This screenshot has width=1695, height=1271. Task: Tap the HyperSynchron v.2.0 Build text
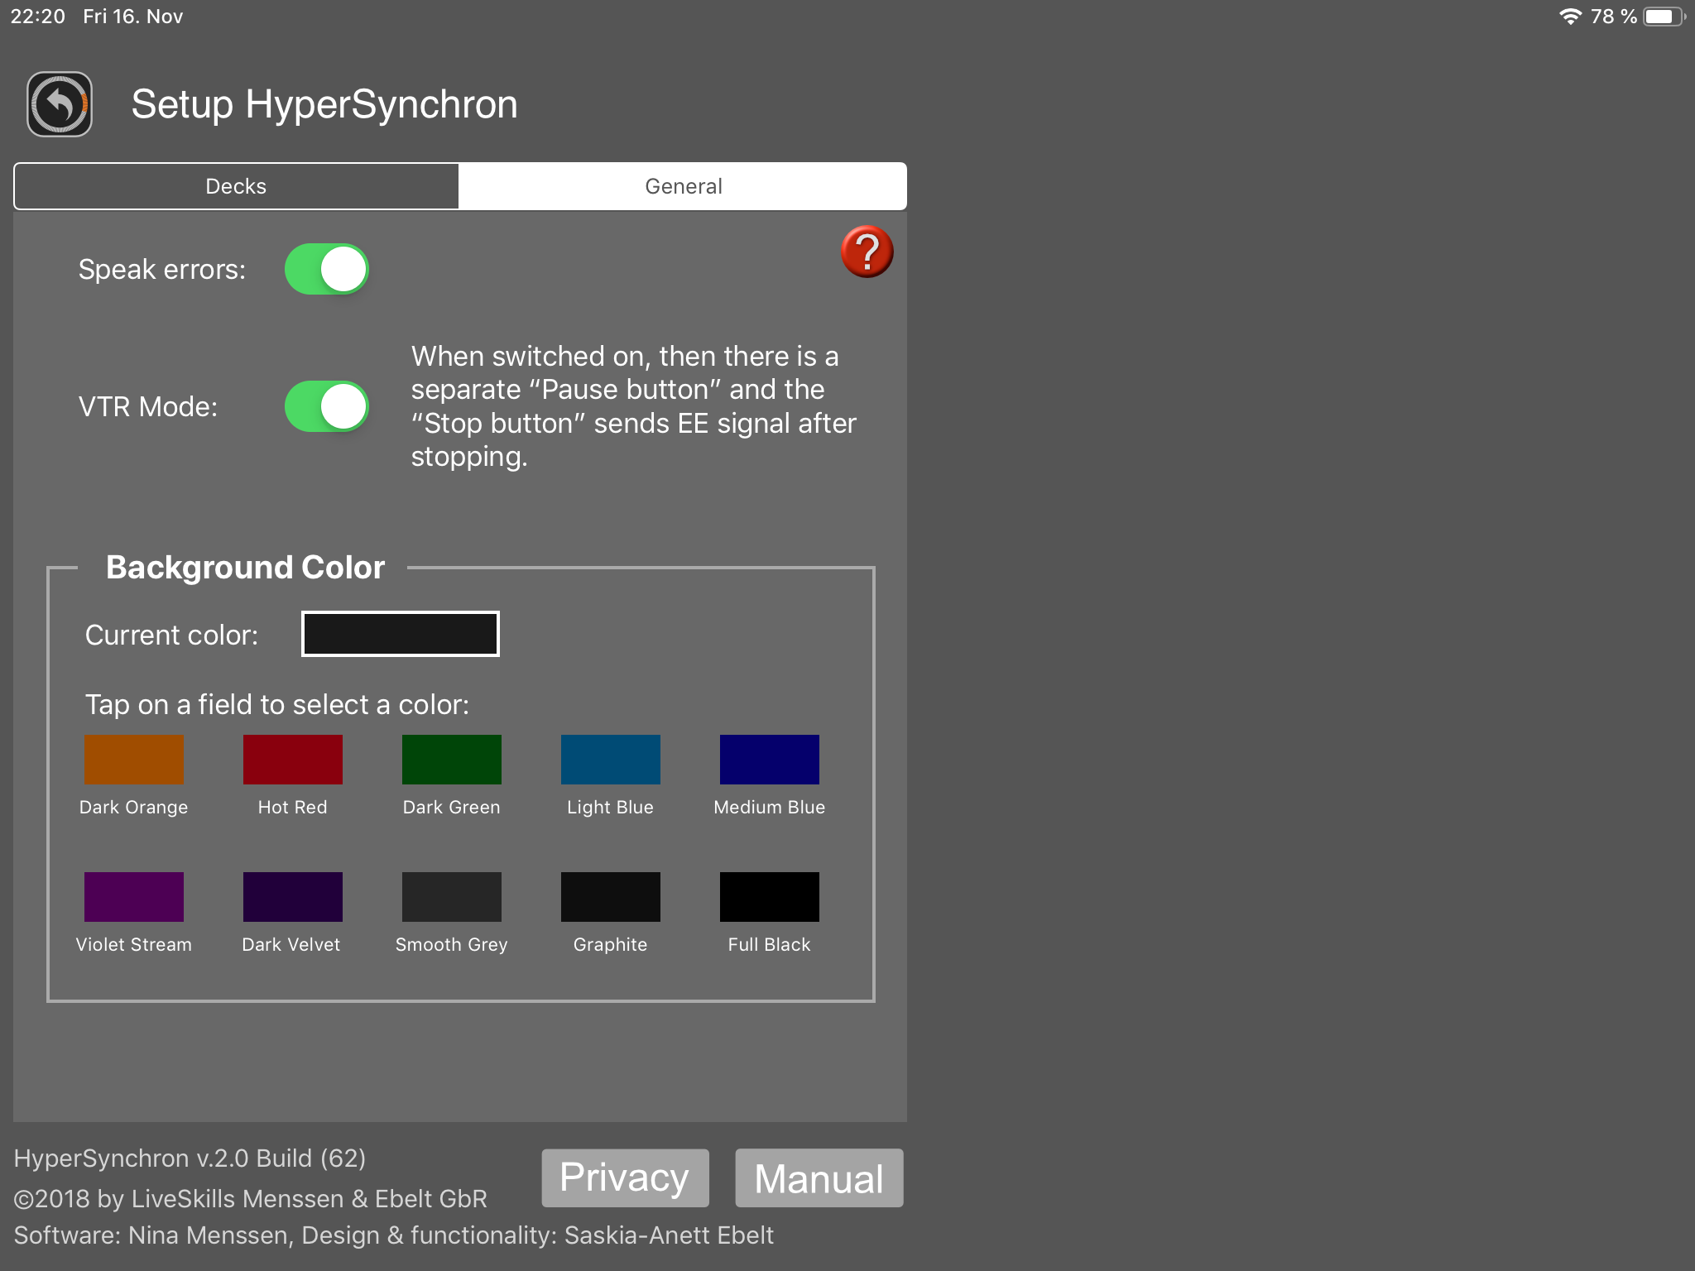[x=190, y=1158]
